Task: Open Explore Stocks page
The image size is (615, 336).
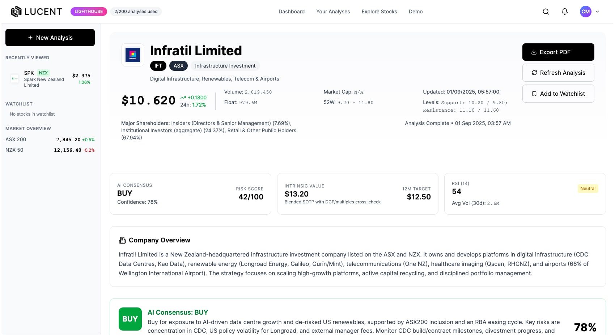Action: click(x=379, y=12)
